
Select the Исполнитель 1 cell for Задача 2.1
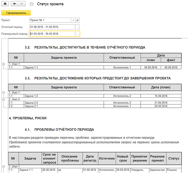pyautogui.click(x=122, y=106)
